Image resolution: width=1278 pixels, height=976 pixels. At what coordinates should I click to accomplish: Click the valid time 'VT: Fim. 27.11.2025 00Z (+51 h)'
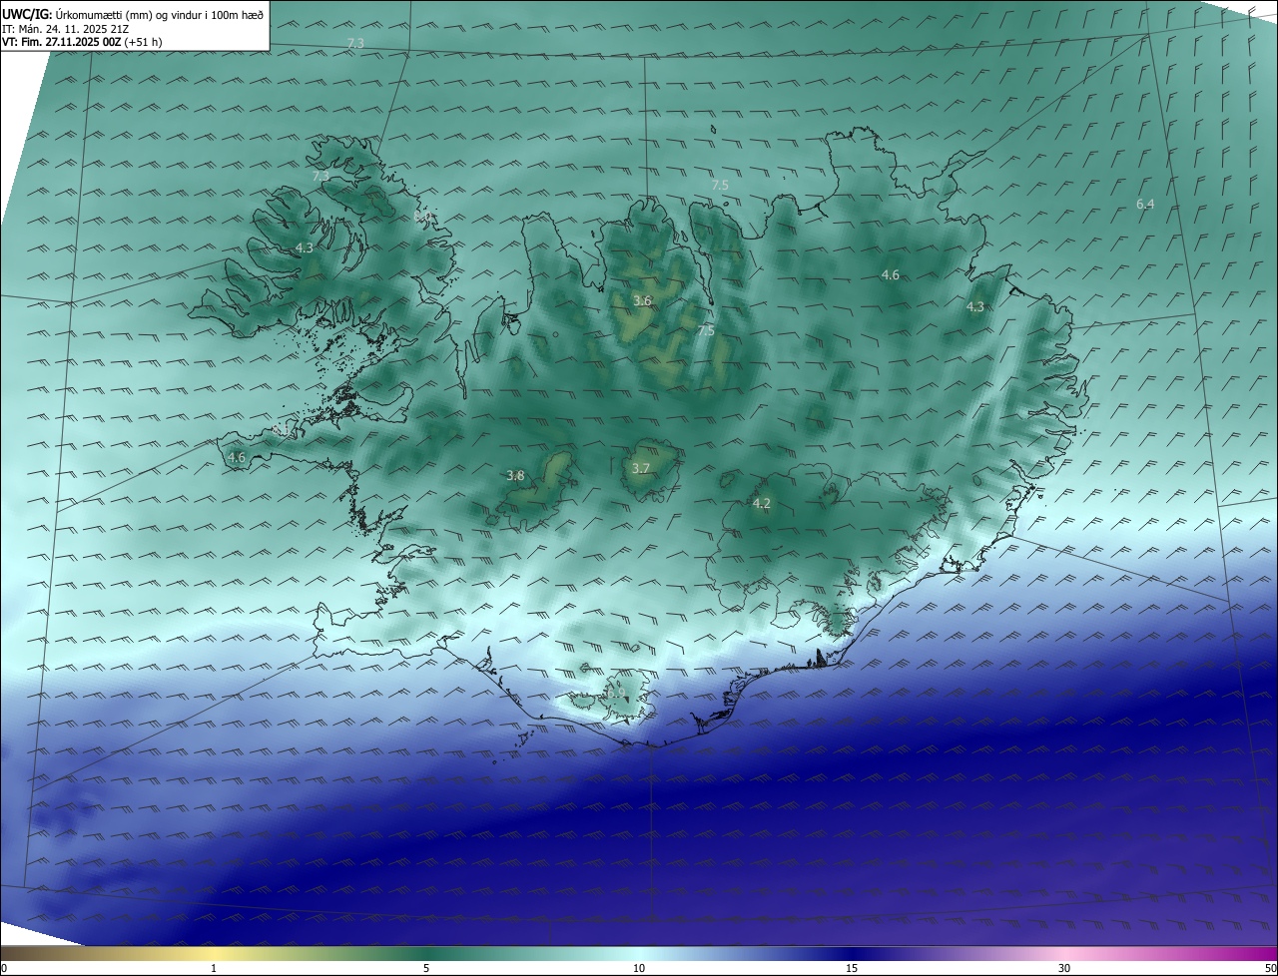click(82, 42)
